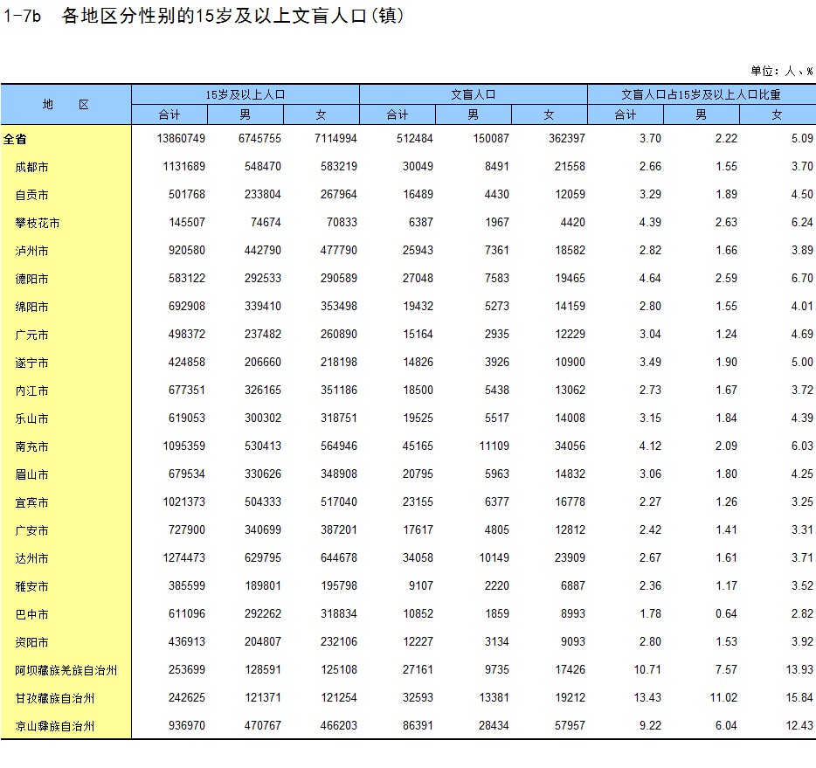
Task: Click the 攀枝花市 row label
Action: [38, 223]
